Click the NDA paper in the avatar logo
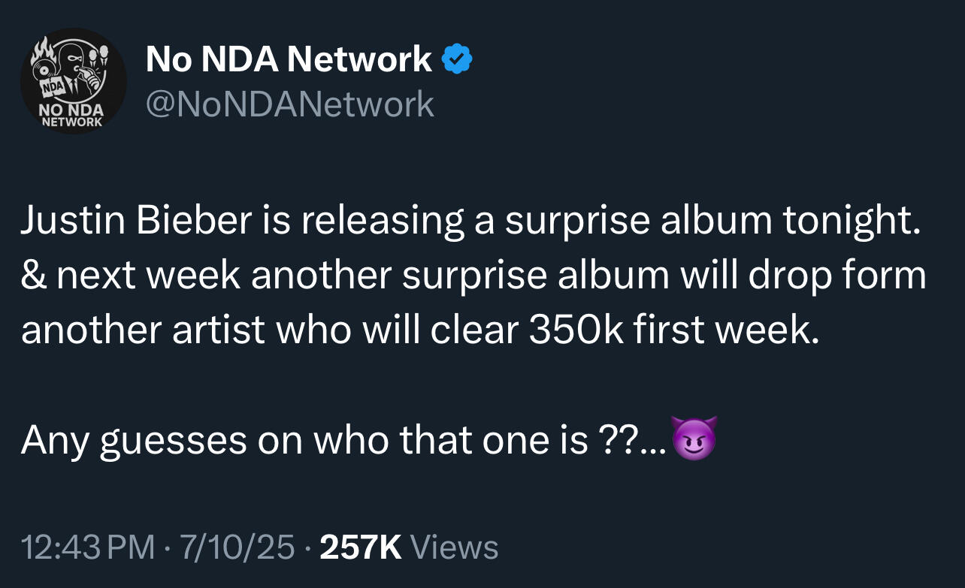The image size is (965, 588). point(54,86)
